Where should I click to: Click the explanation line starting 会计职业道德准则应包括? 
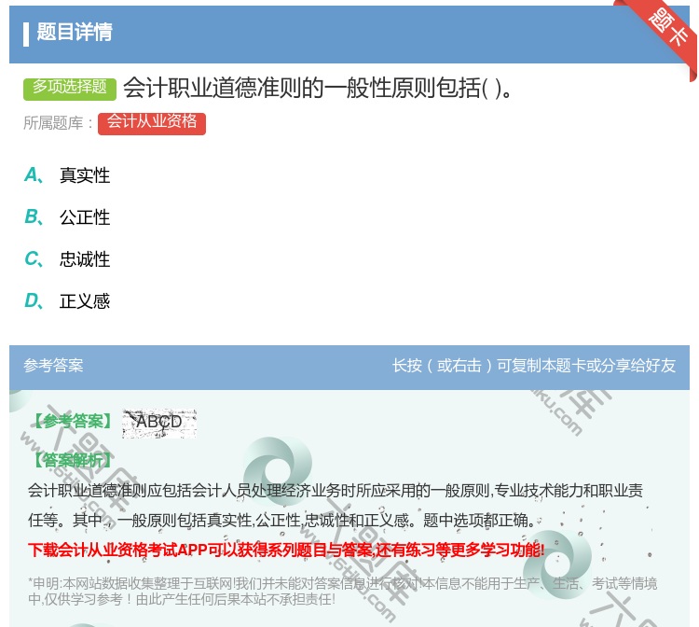[336, 491]
